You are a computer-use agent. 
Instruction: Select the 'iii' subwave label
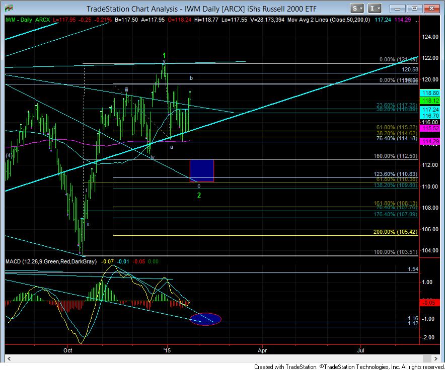[x=126, y=90]
